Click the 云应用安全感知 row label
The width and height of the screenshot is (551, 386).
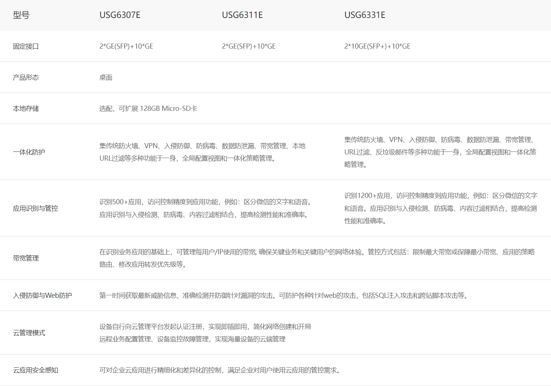click(35, 370)
